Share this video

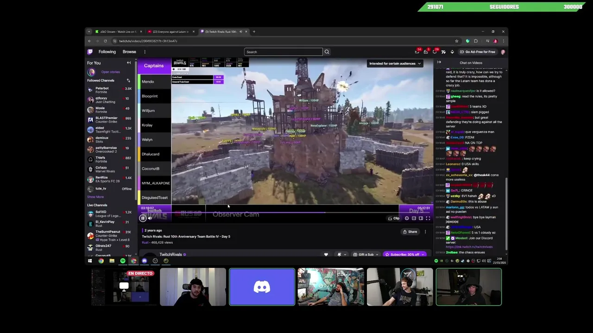coord(410,232)
